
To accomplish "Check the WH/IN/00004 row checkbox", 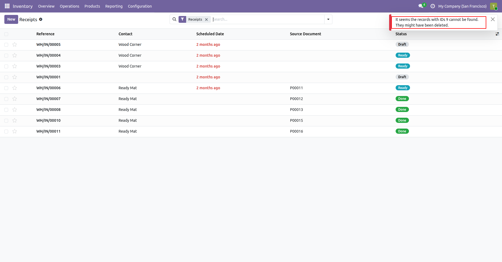I will tap(6, 56).
